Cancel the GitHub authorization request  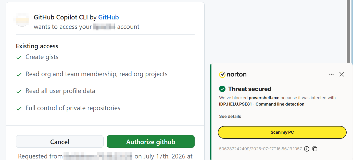(x=60, y=142)
